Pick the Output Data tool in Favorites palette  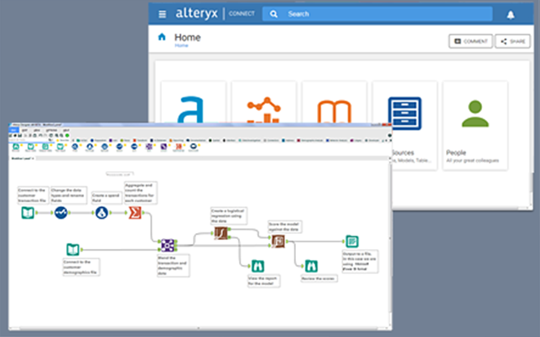(45, 147)
